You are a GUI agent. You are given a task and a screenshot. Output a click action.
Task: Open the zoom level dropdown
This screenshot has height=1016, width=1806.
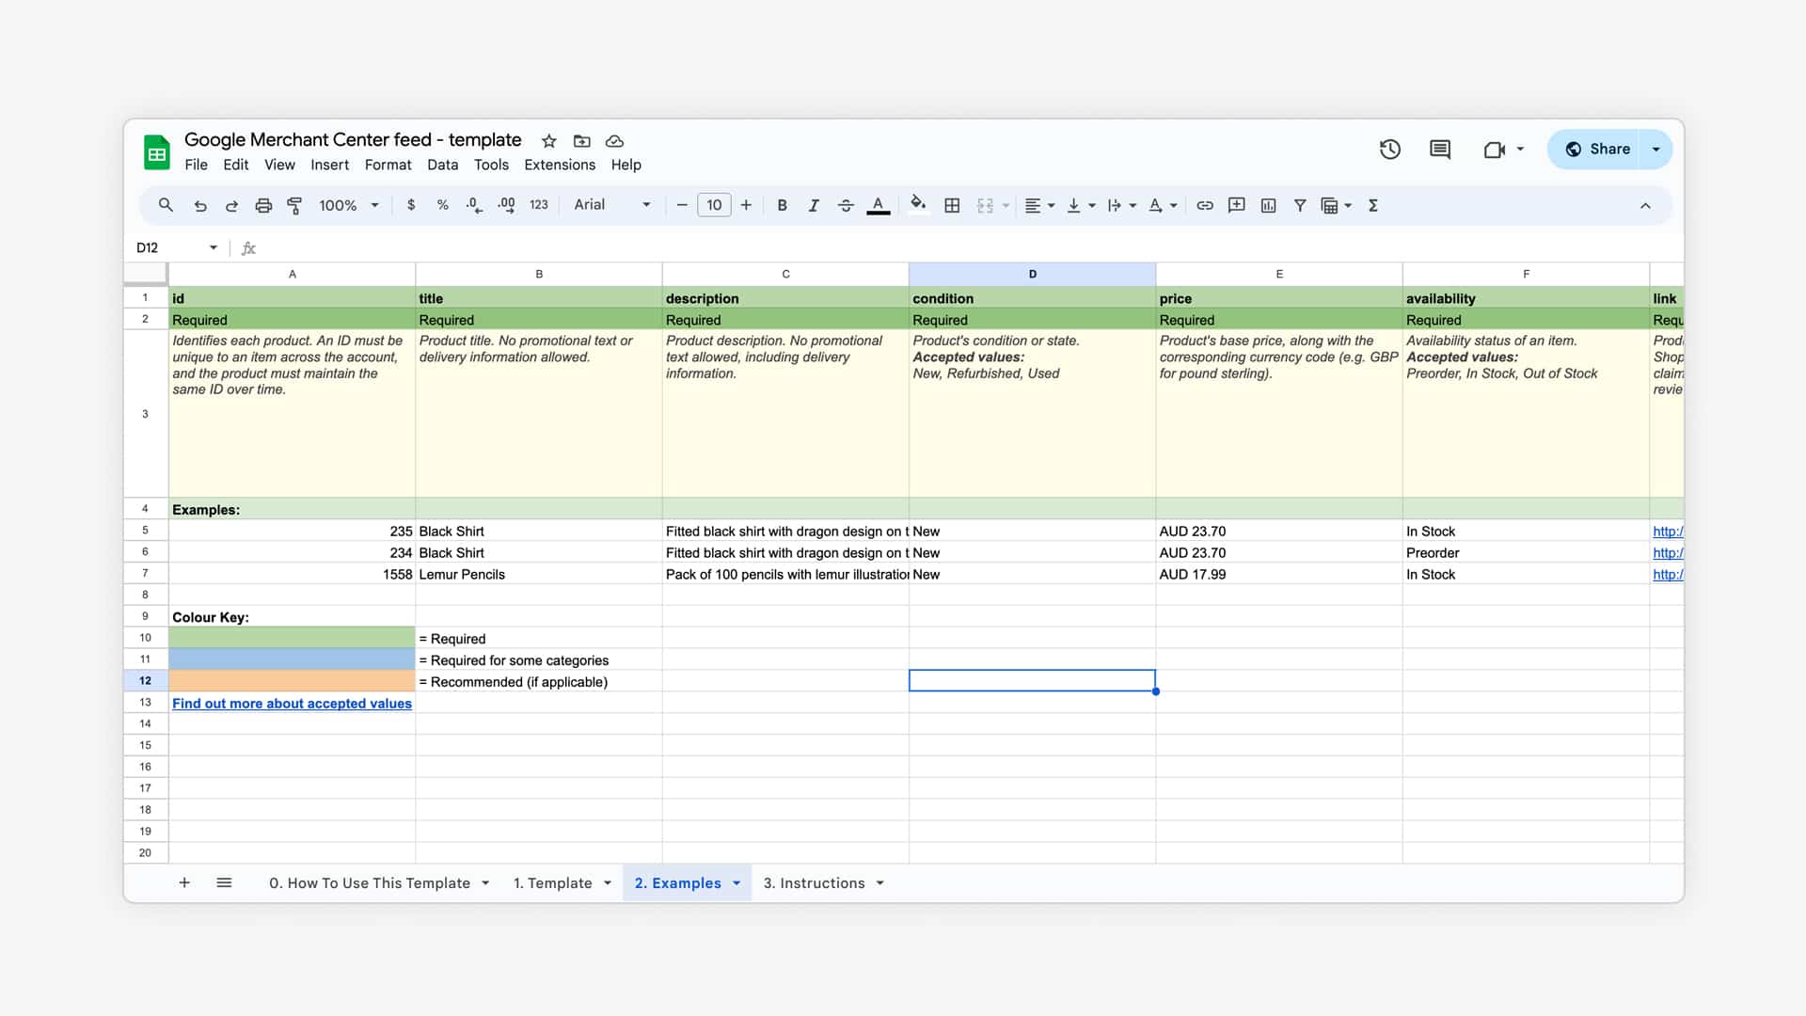(x=349, y=205)
